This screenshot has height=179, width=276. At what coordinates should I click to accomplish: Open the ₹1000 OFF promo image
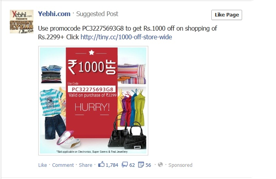pyautogui.click(x=93, y=100)
